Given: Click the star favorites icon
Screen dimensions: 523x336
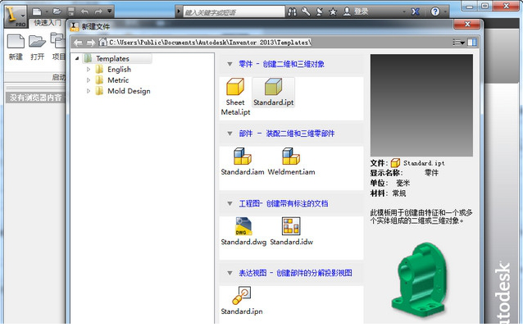Looking at the screenshot, I should [333, 12].
